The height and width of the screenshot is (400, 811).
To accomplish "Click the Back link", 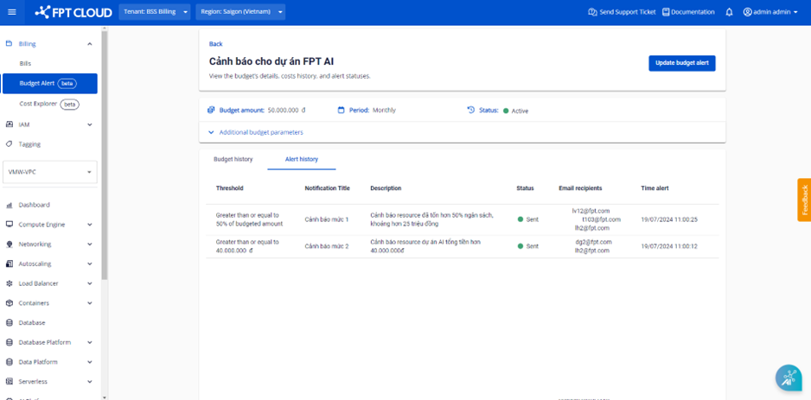I will click(215, 44).
